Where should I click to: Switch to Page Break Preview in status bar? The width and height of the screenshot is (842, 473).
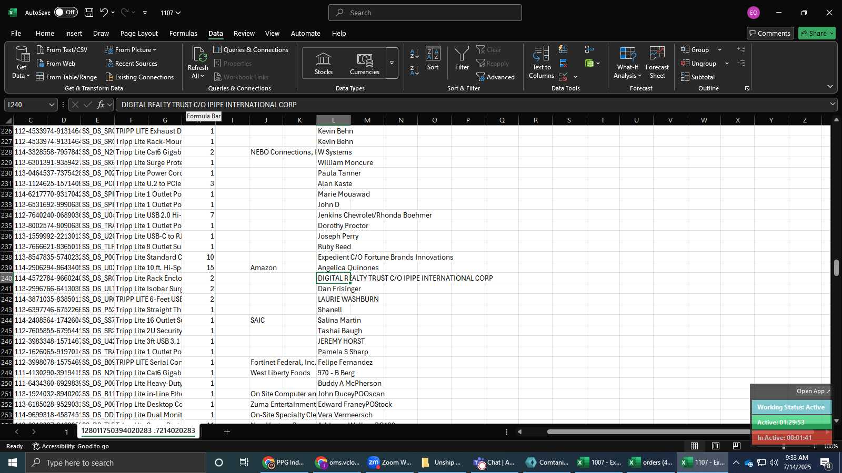[x=737, y=446]
